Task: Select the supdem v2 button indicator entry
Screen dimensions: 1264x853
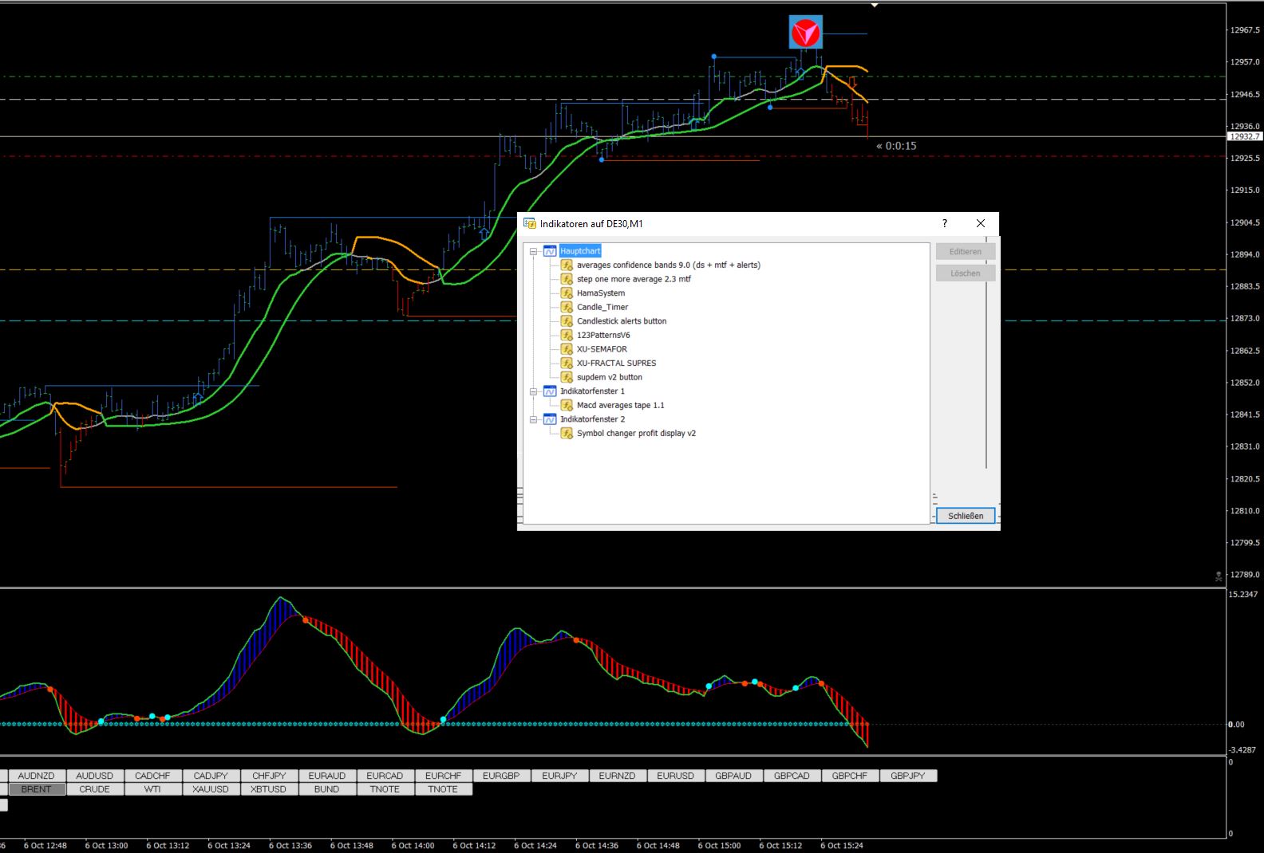Action: pos(609,377)
